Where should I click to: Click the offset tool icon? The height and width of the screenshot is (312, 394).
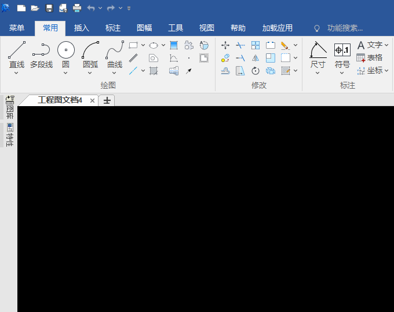[225, 71]
